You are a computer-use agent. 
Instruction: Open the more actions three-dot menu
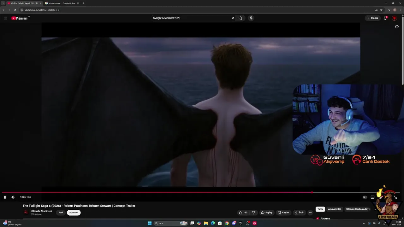310,212
